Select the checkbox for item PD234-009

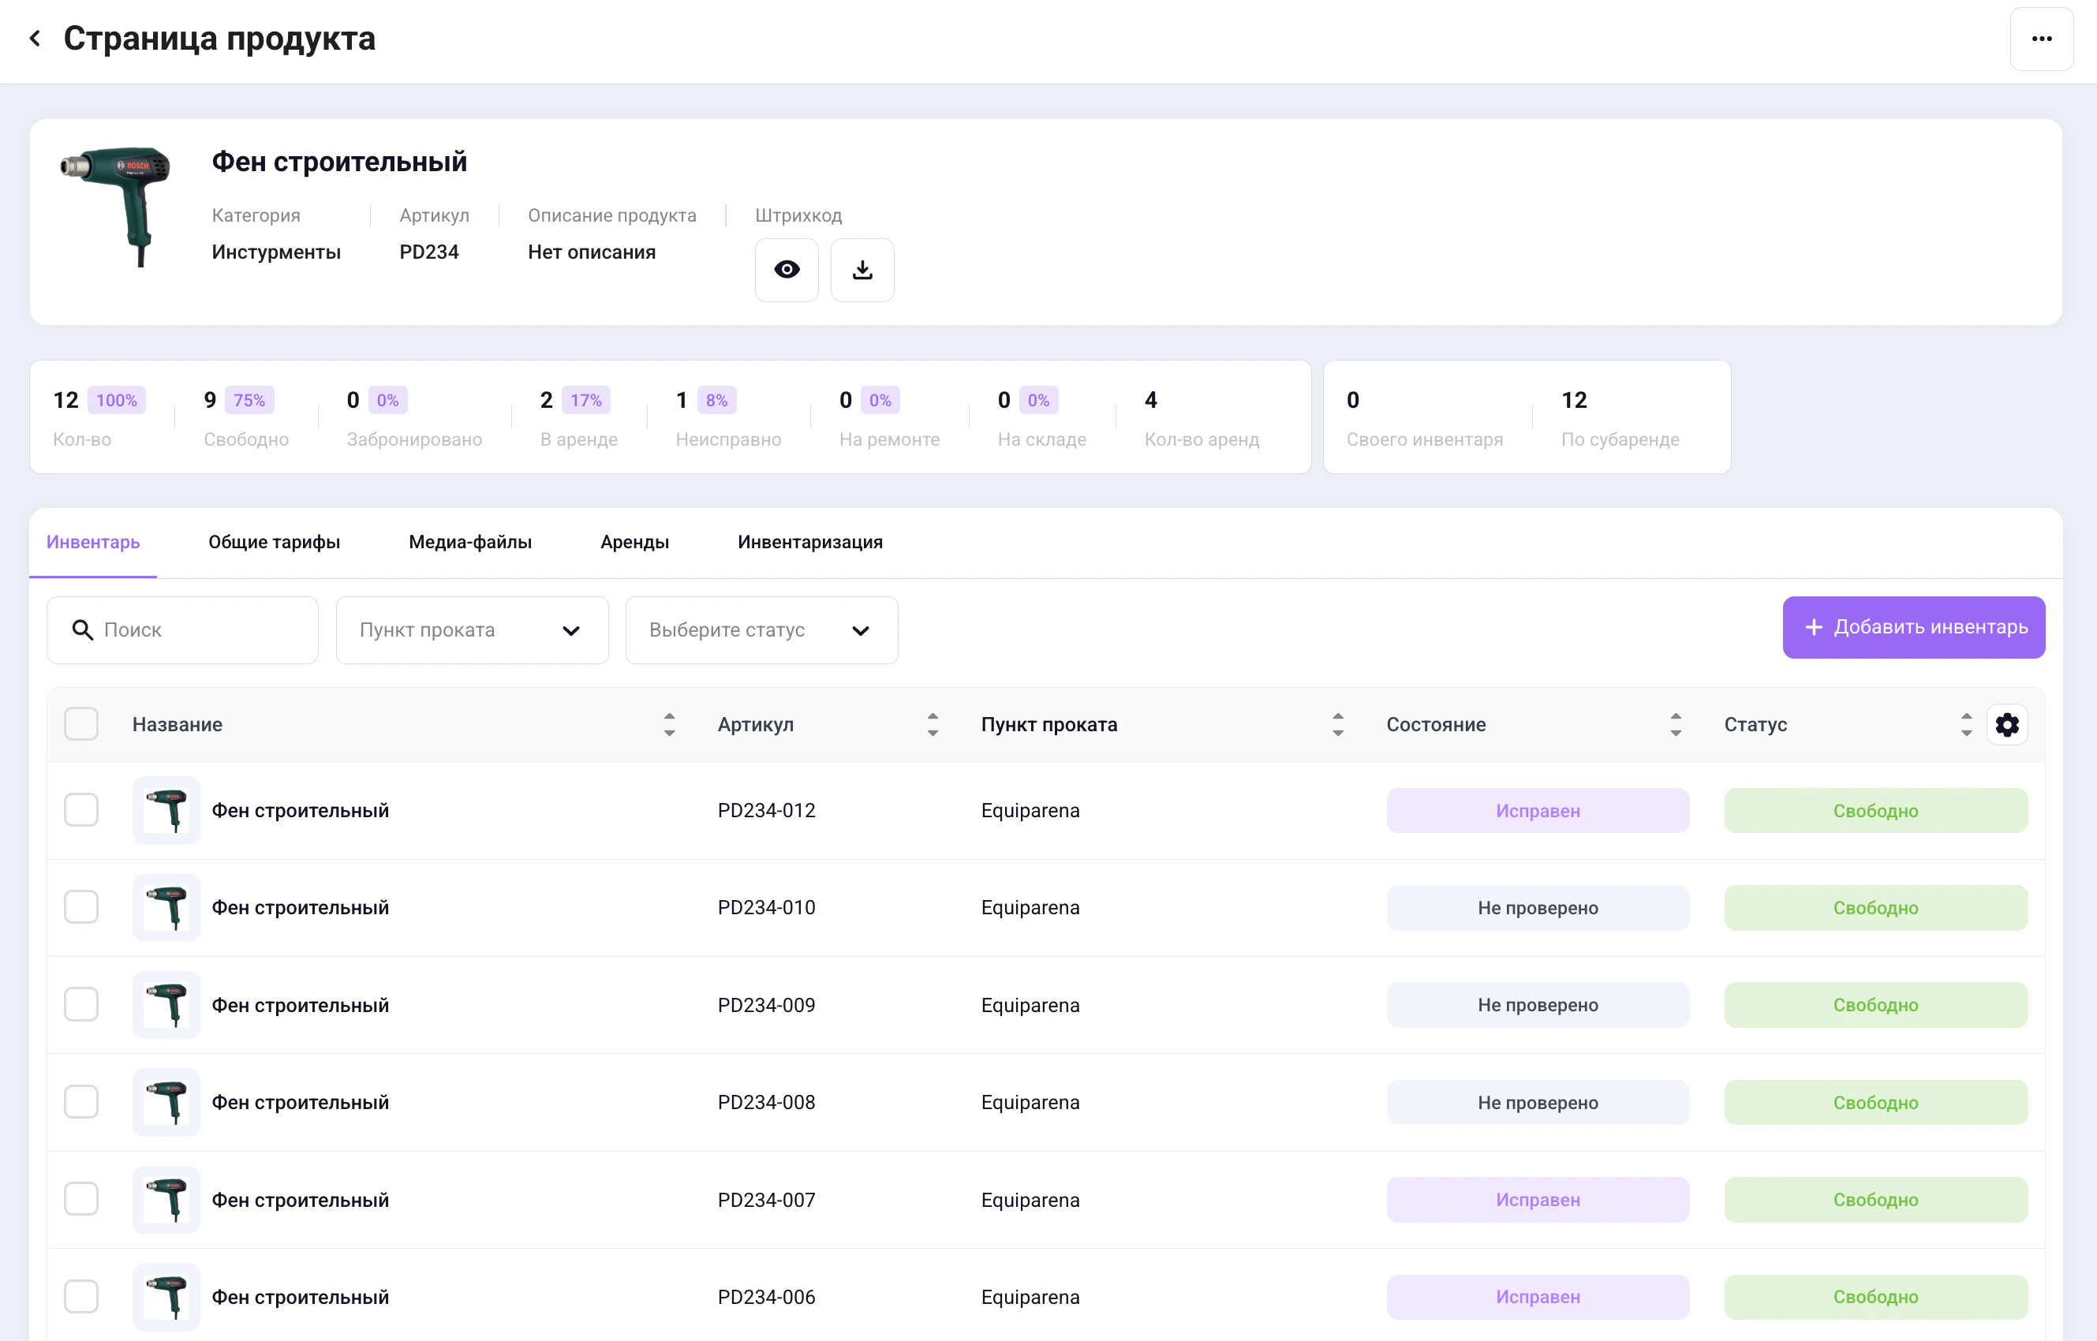coord(81,1004)
